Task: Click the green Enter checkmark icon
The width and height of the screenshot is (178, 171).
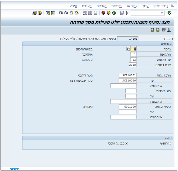Action: [170, 13]
